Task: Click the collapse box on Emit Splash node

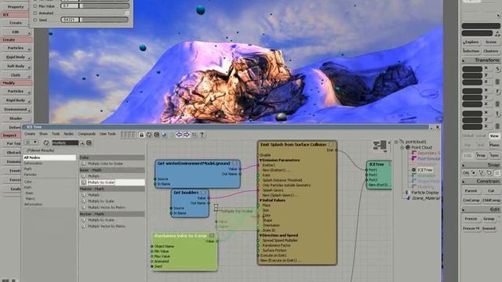Action: [331, 145]
